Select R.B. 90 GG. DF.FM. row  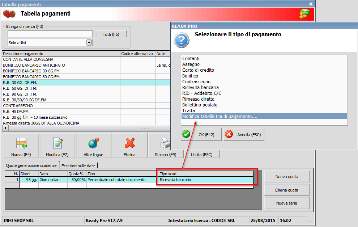pos(86,94)
